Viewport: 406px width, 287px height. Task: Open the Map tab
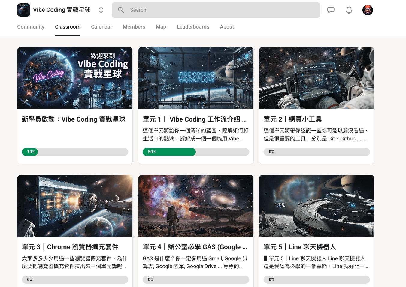(161, 27)
